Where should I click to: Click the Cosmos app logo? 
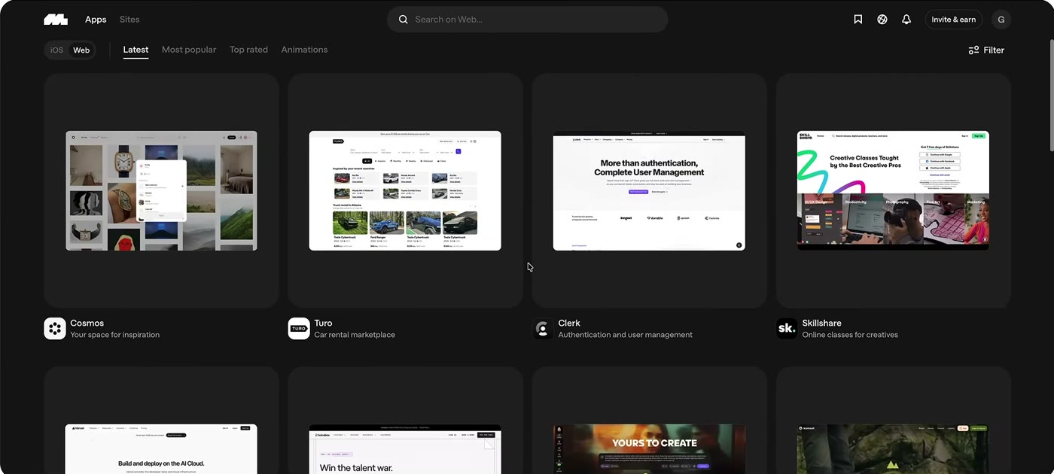[x=55, y=329]
